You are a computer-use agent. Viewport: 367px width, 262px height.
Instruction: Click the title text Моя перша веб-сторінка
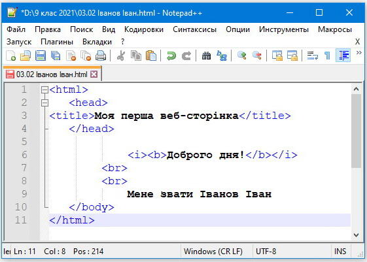(x=166, y=116)
